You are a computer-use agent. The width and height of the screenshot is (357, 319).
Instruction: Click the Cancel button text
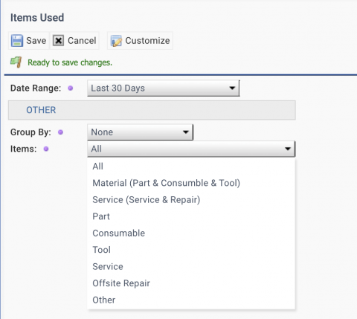(82, 41)
